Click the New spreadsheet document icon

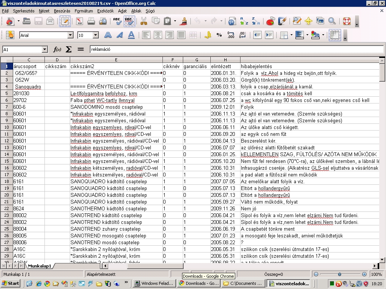[x=10, y=21]
